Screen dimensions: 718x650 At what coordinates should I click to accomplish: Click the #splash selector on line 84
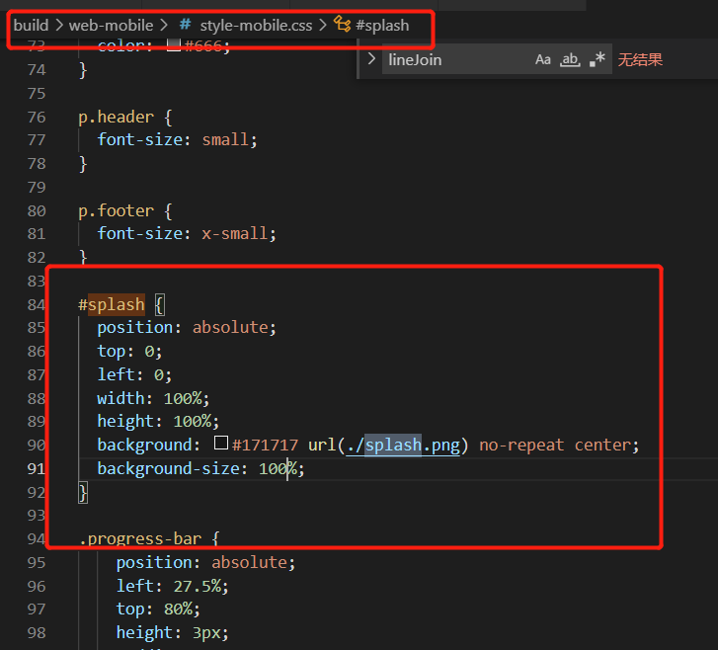(112, 304)
